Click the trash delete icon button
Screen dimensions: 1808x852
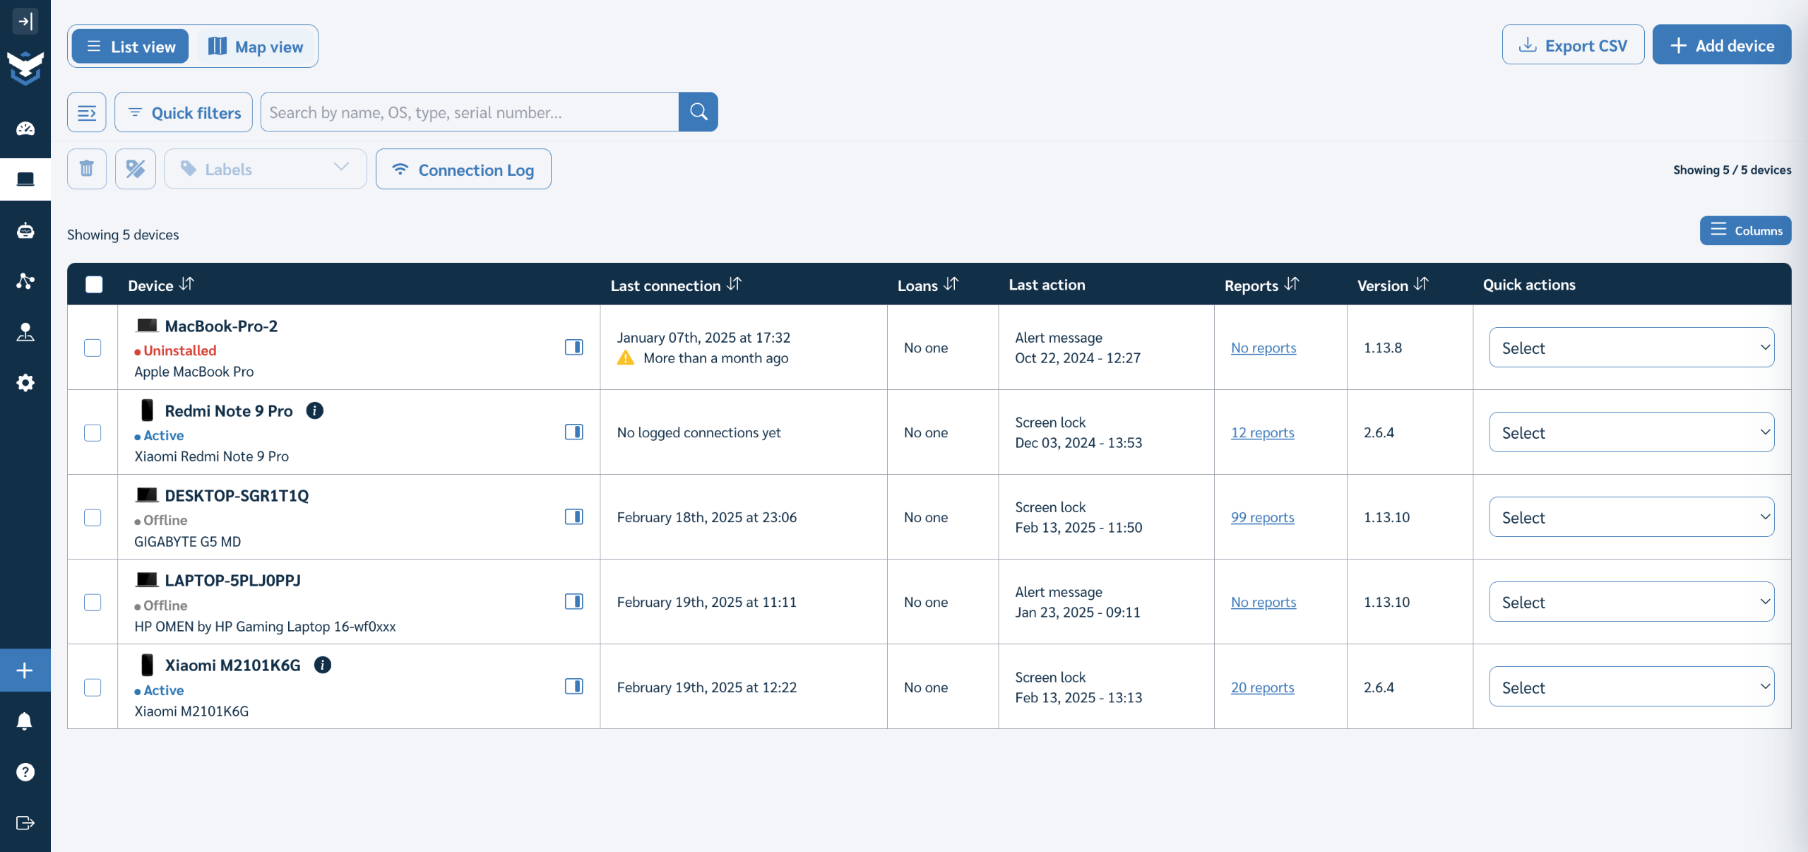point(87,169)
